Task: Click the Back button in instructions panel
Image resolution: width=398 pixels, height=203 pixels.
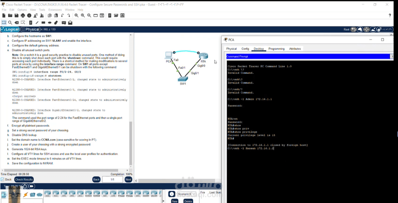Action: [x=97, y=179]
